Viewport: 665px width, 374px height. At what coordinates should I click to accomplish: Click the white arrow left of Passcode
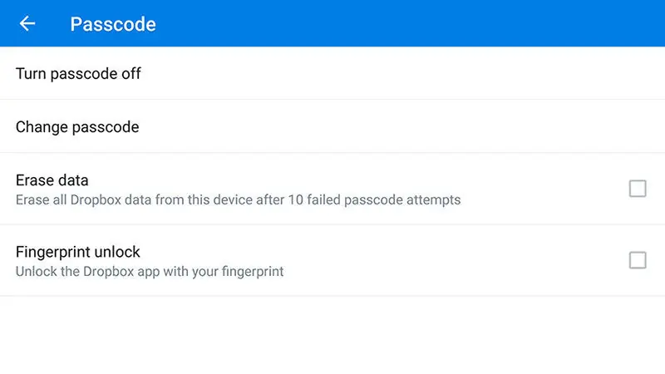click(27, 23)
